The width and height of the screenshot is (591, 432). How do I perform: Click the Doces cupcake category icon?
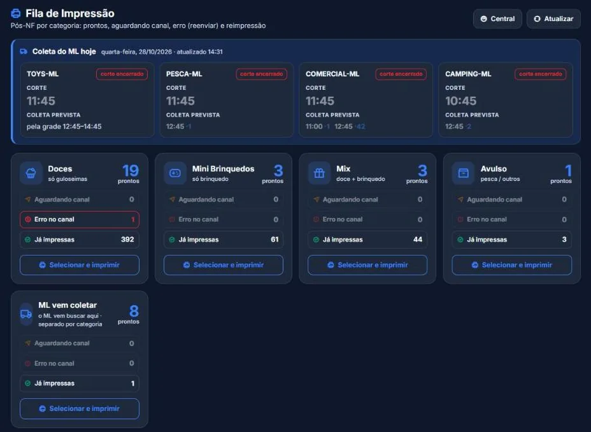tap(31, 173)
